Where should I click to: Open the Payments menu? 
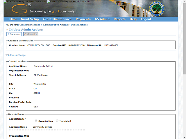(83, 19)
